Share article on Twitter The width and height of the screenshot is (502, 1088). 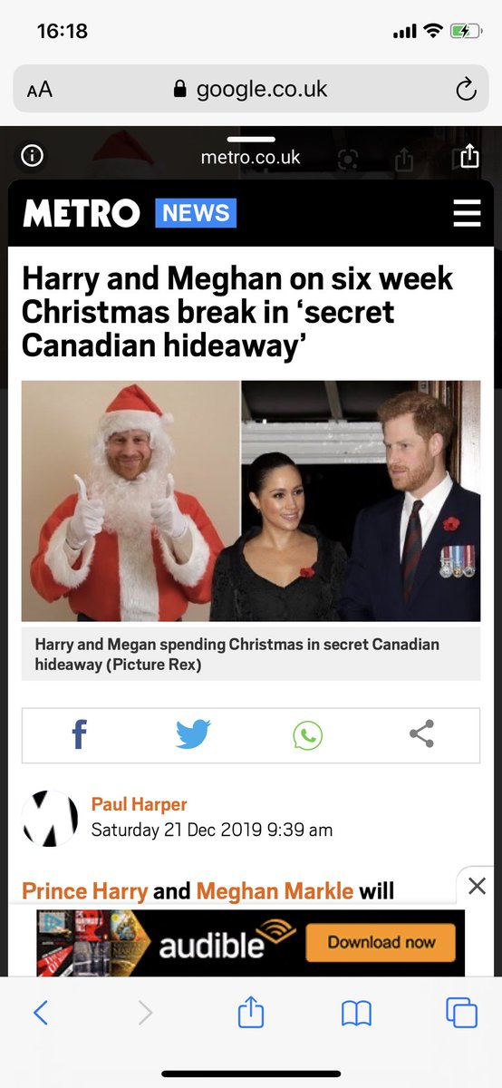193,733
